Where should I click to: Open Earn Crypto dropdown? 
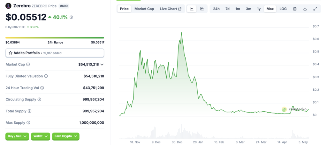click(66, 136)
